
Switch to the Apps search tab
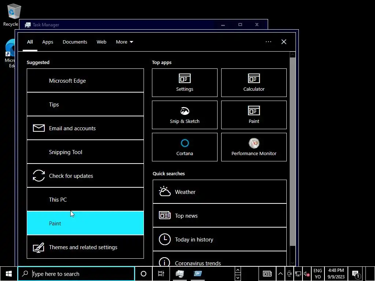pyautogui.click(x=48, y=42)
